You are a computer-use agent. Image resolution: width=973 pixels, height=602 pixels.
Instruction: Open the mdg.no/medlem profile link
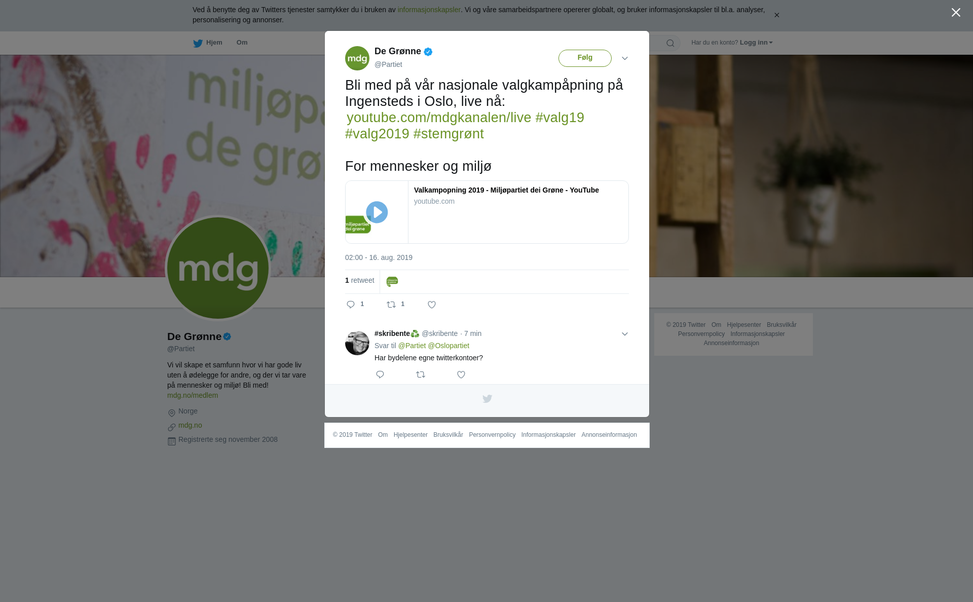pos(193,395)
